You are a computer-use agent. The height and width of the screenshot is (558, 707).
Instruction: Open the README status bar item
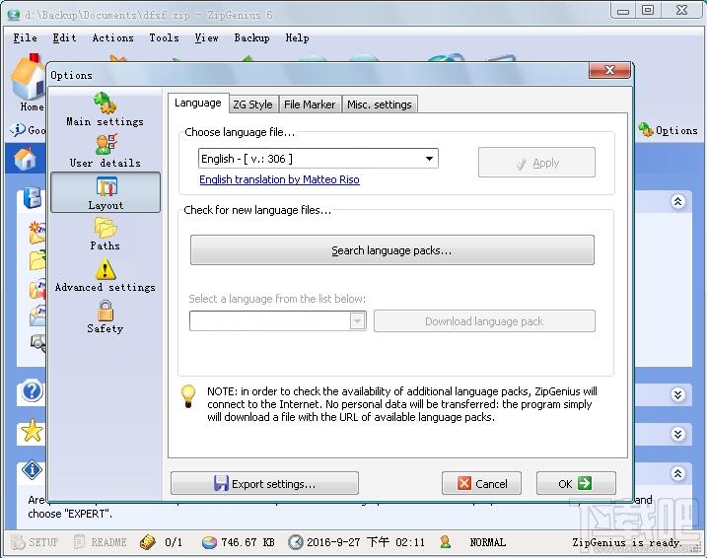(x=100, y=542)
